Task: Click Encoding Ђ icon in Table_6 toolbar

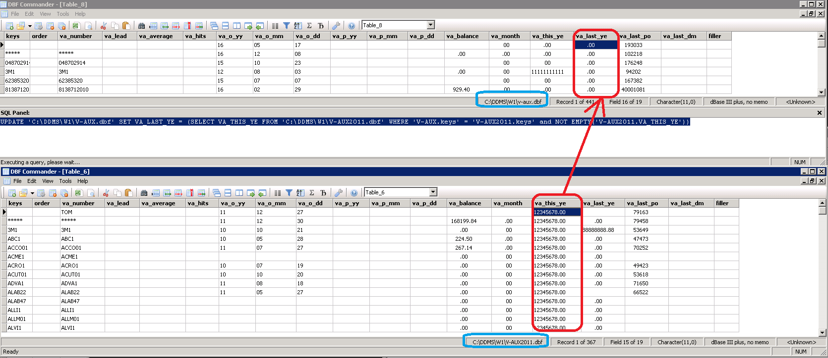Action: (323, 193)
